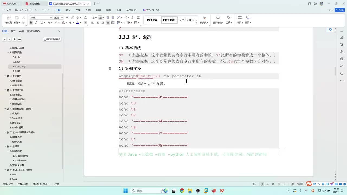This screenshot has height=195, width=347.
Task: Open the font name 宋体 dropdown
Action: pos(51,18)
